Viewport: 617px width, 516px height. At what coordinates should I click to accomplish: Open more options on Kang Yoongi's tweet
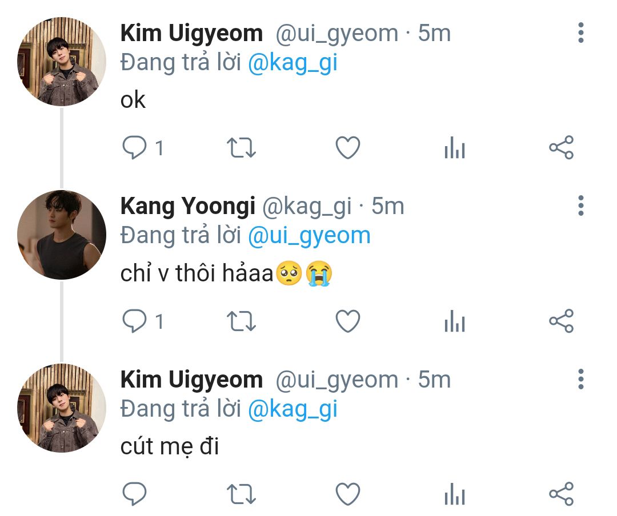pos(580,205)
